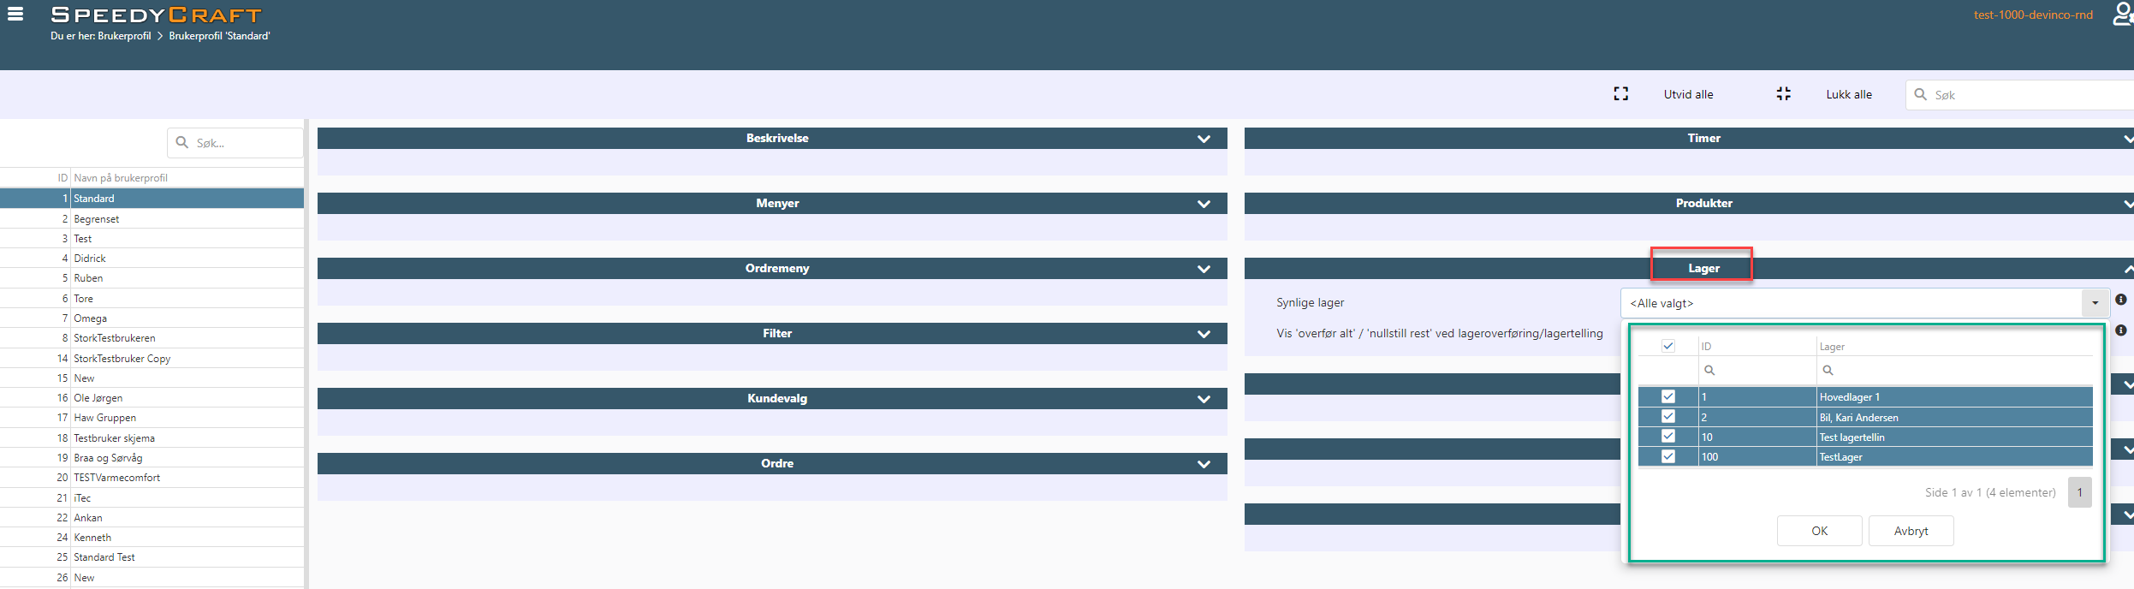Click the SpeedyCraft logo
Screen dimensions: 2134x589
156,15
